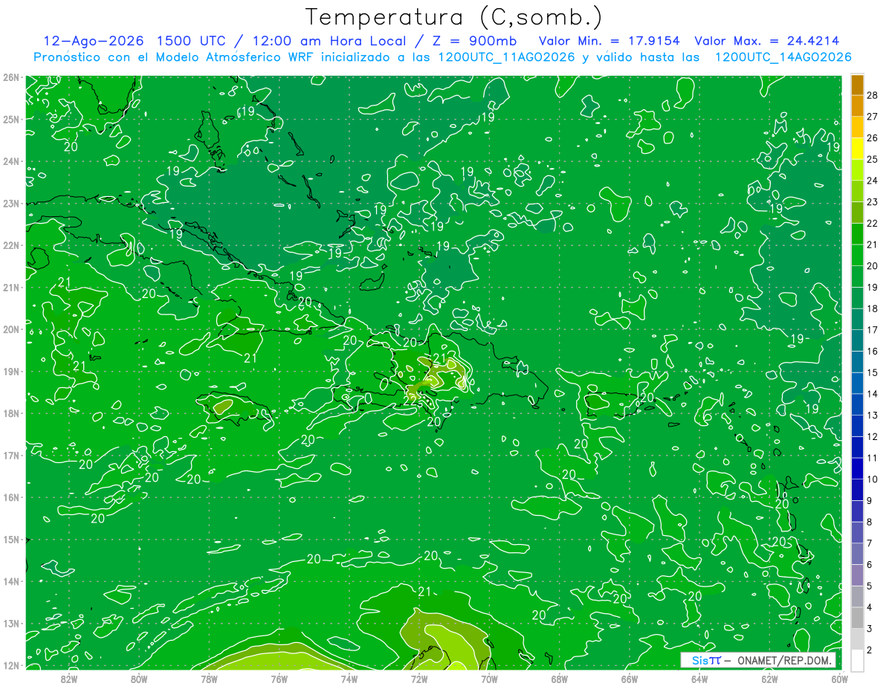Click the yellow legend swatch between 25 and 26
Image resolution: width=892 pixels, height=689 pixels.
[x=857, y=148]
